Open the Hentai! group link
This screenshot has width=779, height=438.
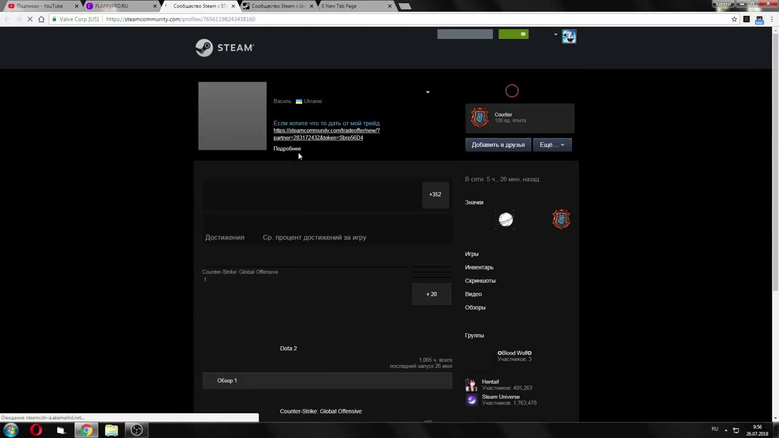point(491,382)
